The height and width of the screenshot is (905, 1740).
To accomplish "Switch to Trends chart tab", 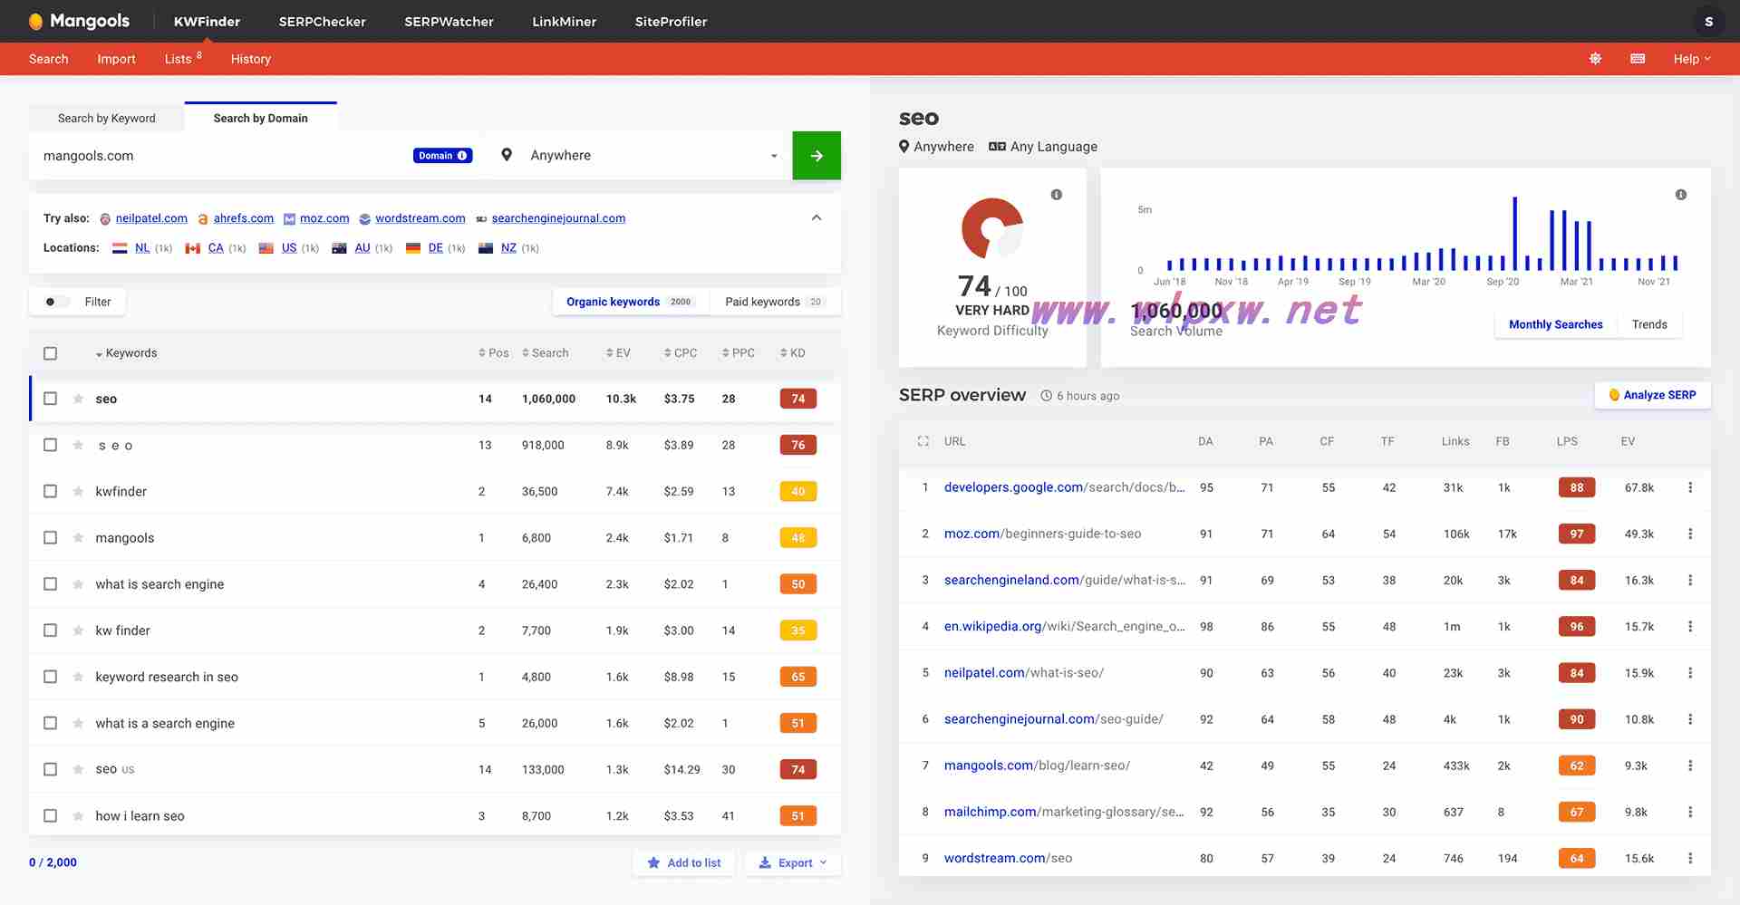I will click(1649, 324).
